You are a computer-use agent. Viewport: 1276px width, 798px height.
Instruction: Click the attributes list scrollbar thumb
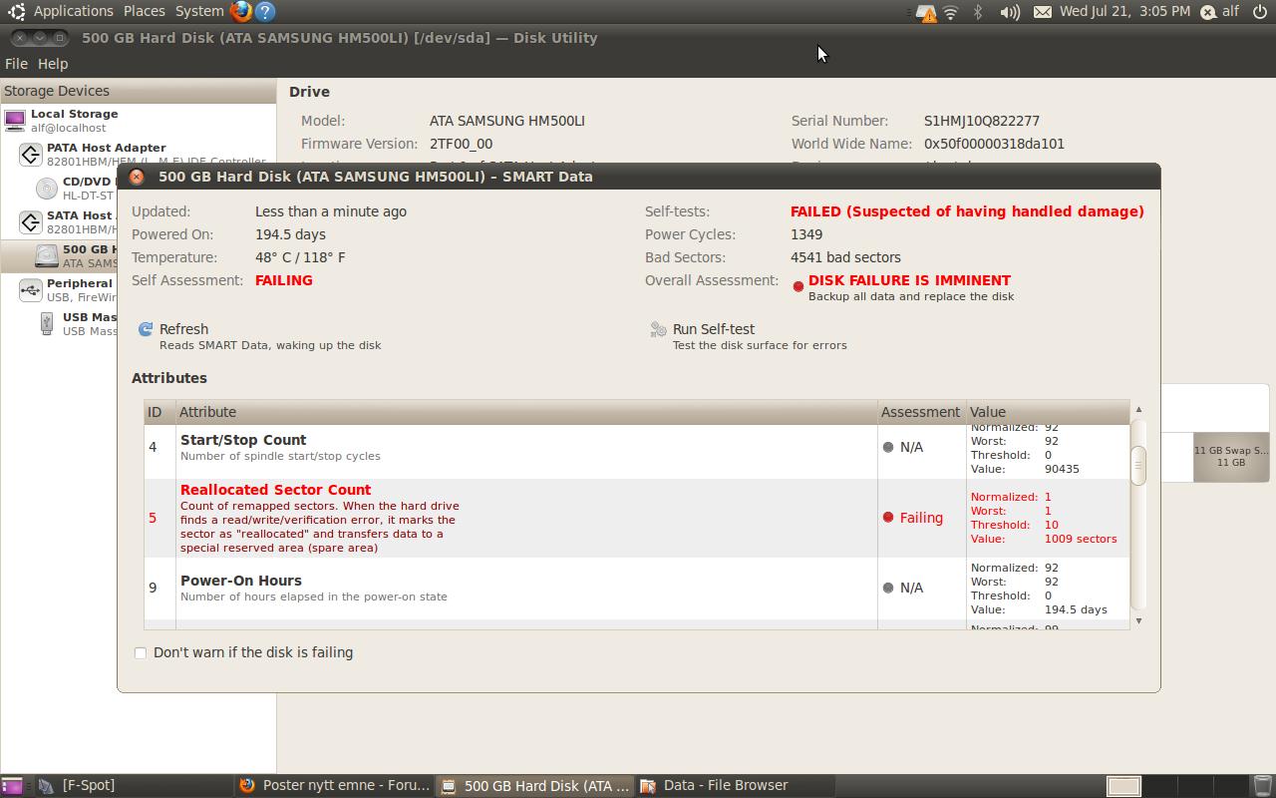click(x=1138, y=465)
